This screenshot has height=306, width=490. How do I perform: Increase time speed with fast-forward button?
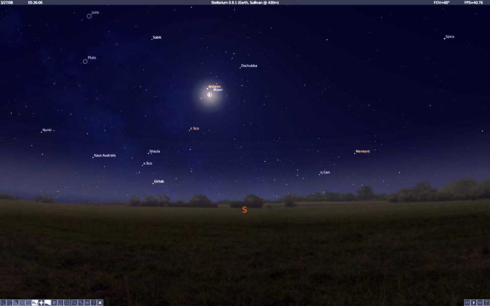[x=480, y=302]
